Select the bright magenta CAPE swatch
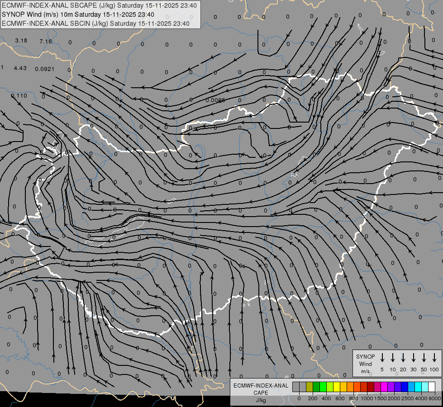The image size is (443, 407). 384,387
